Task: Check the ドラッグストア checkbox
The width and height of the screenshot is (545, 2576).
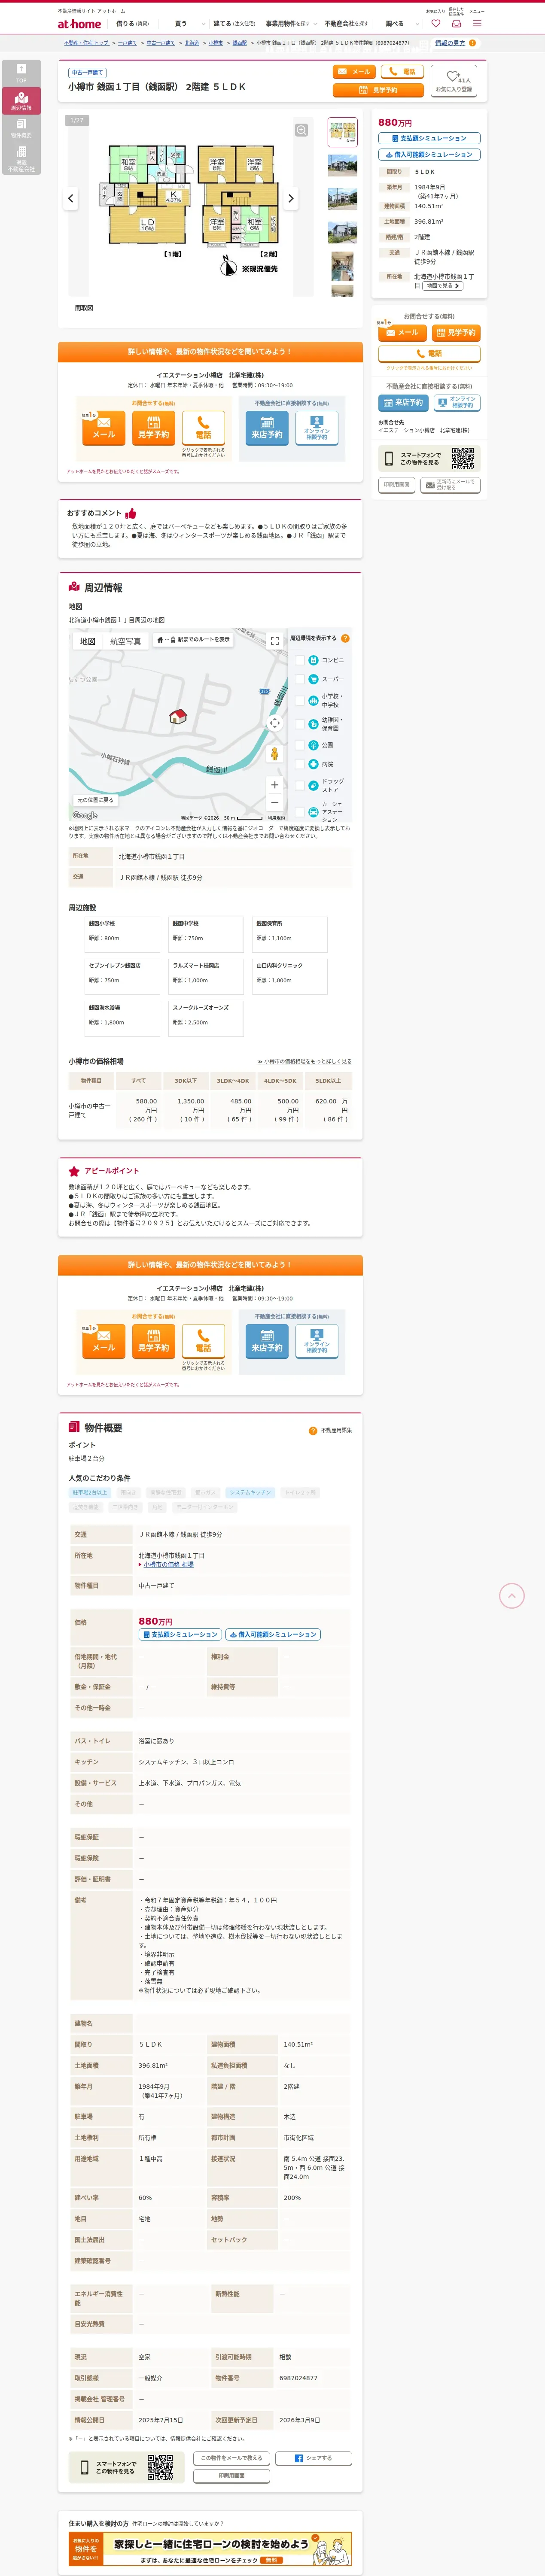Action: pos(300,785)
